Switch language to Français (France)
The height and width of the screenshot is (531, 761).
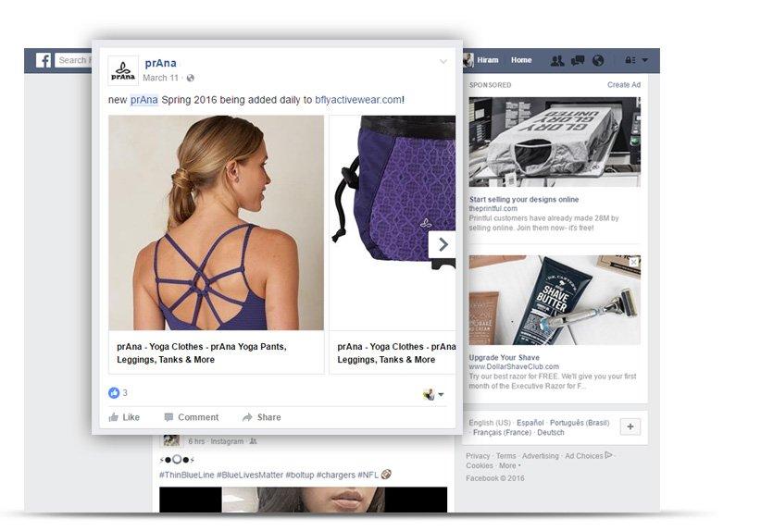[503, 433]
